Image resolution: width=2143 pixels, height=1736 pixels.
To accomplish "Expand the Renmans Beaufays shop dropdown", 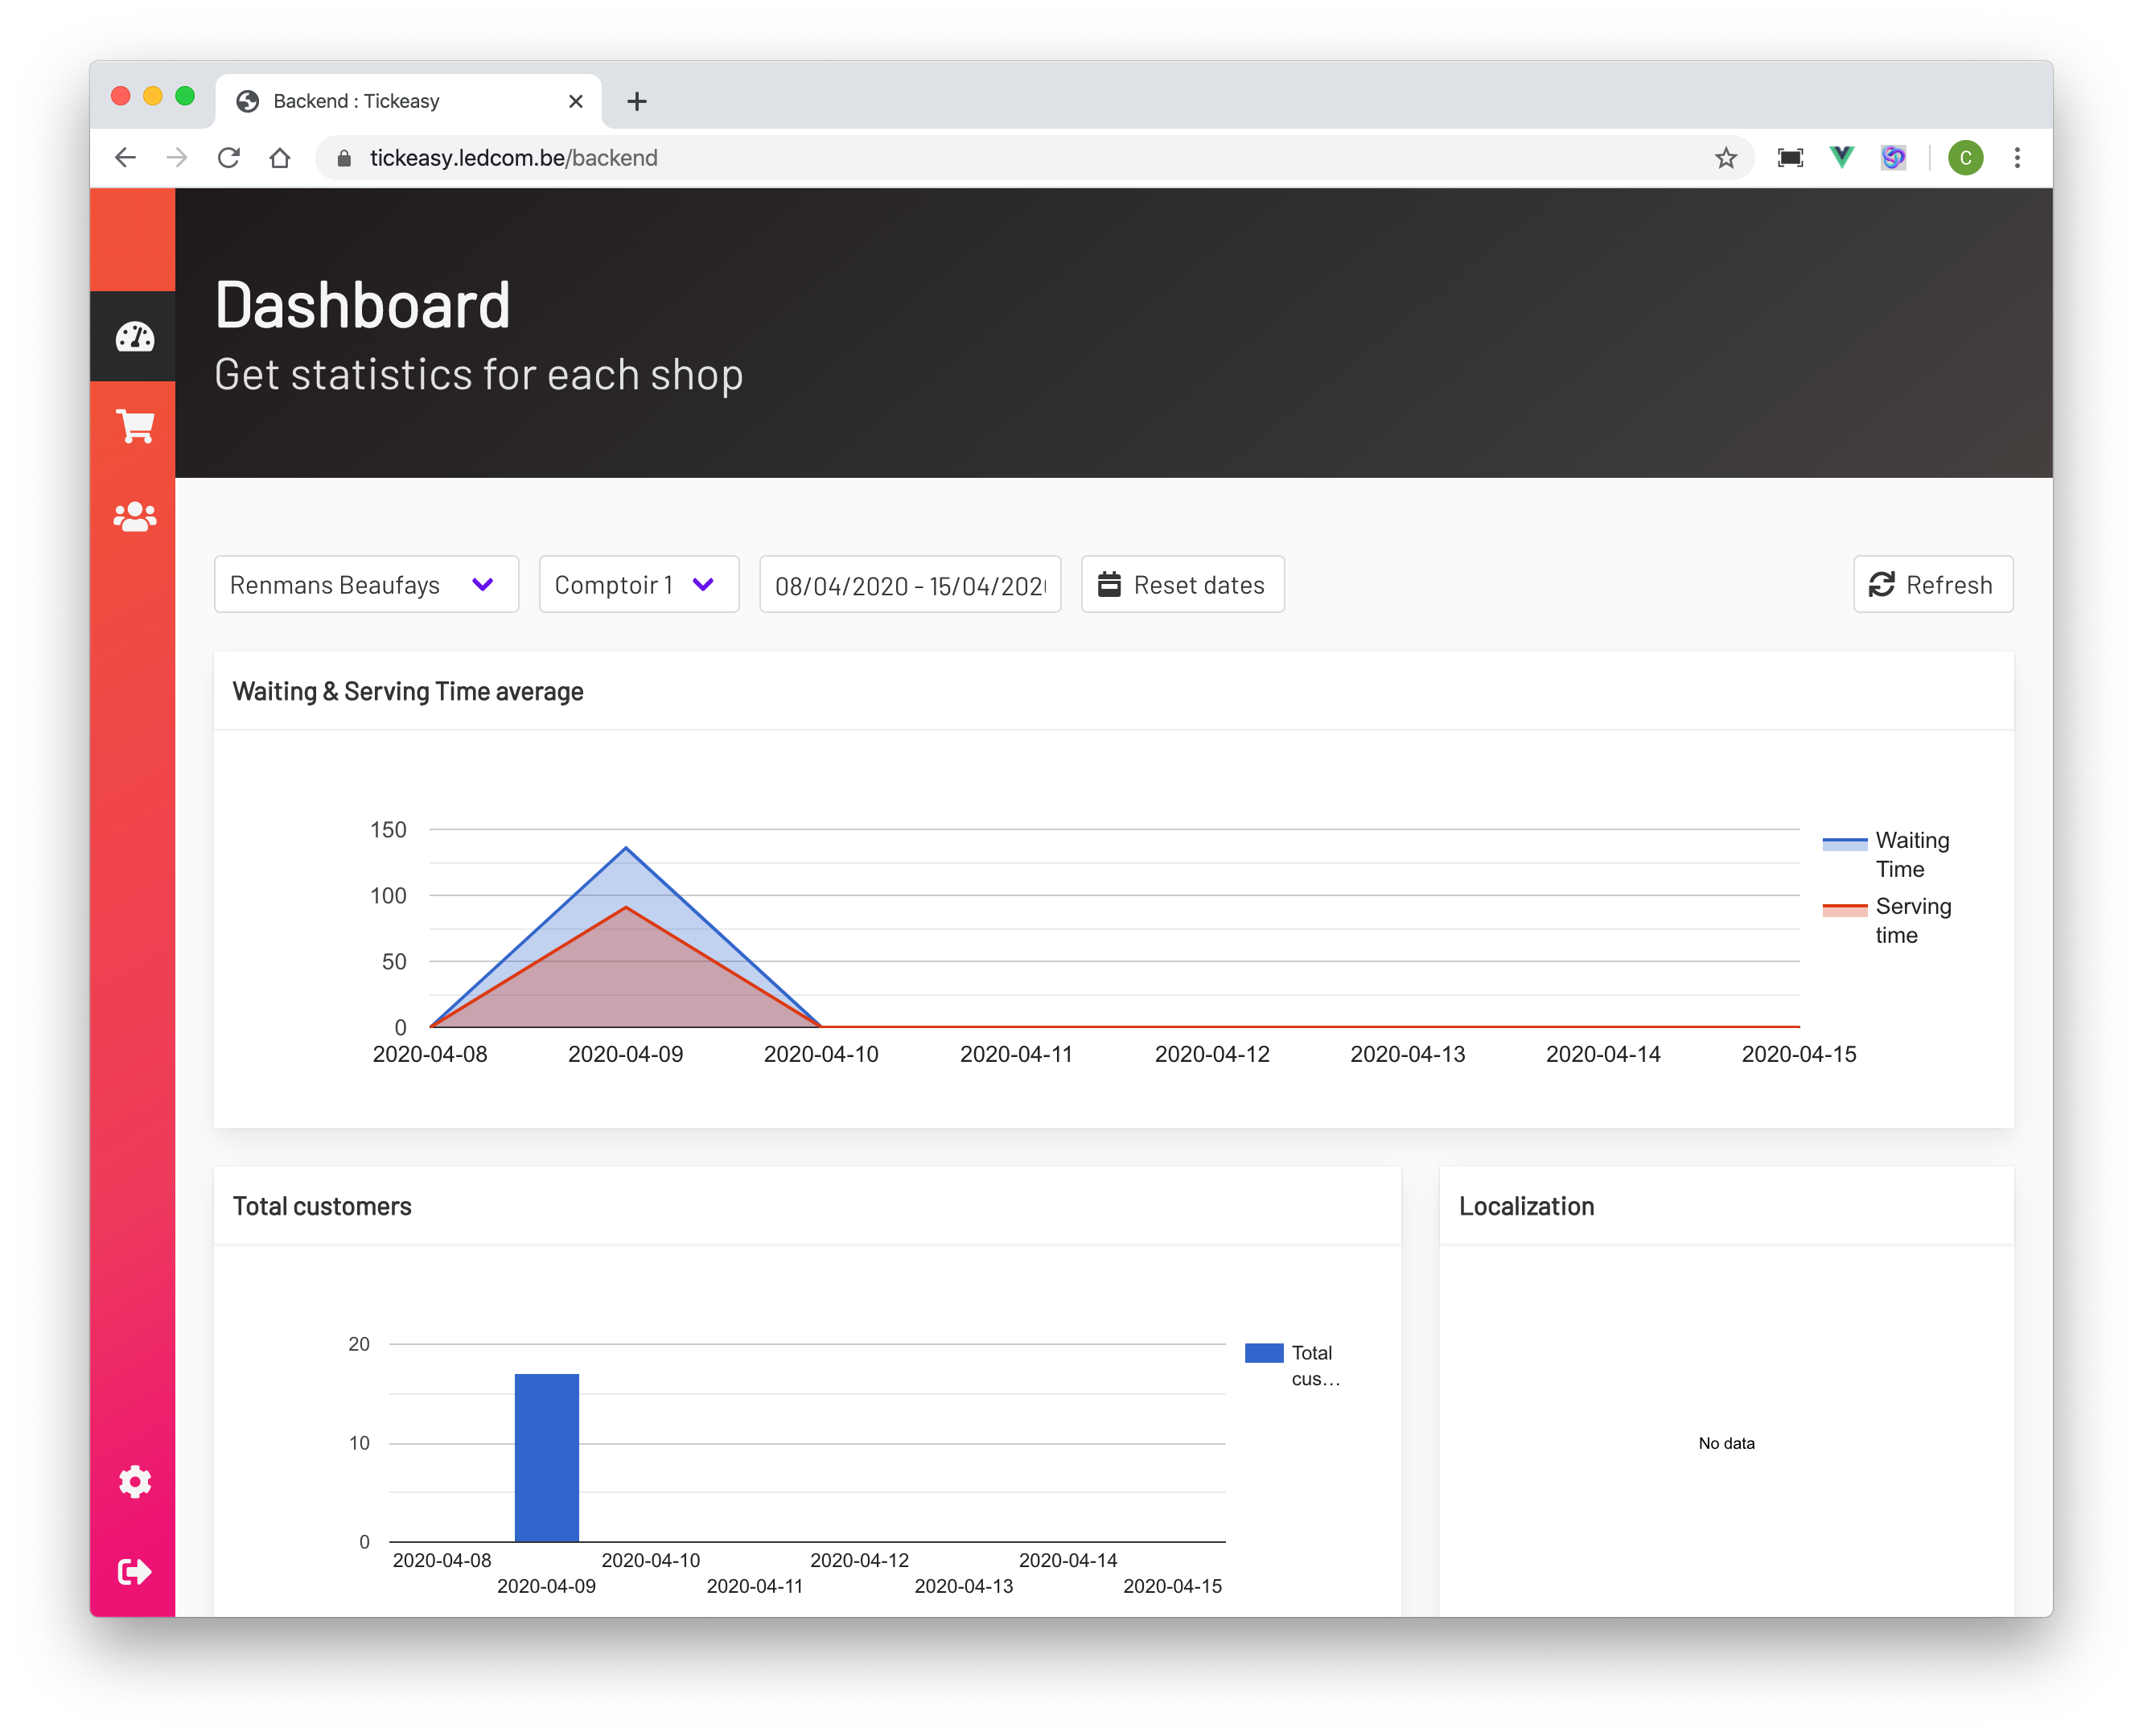I will click(x=366, y=584).
